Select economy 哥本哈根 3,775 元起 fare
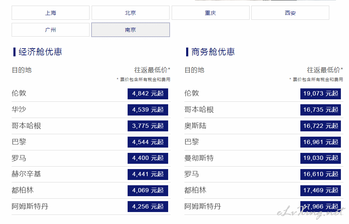Screen dimensions: 349x224 [x=148, y=126]
